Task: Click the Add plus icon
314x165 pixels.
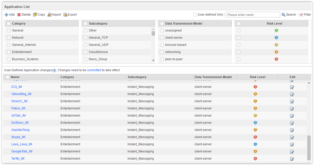Action: (x=6, y=15)
